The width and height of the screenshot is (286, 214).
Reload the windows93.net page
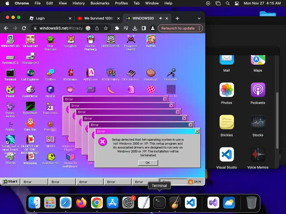pyautogui.click(x=24, y=28)
